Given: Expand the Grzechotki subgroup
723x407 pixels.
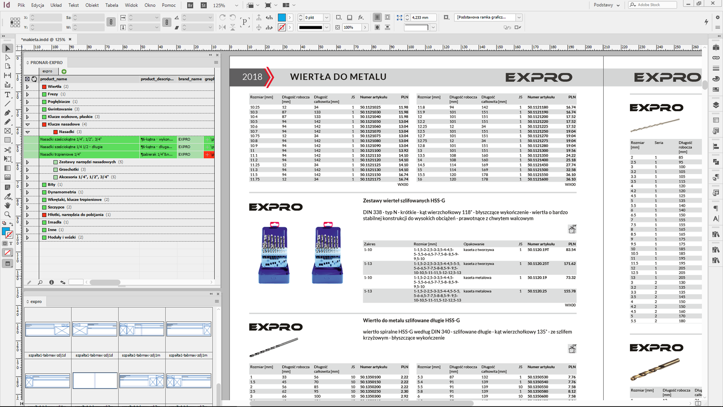Looking at the screenshot, I should coord(28,170).
